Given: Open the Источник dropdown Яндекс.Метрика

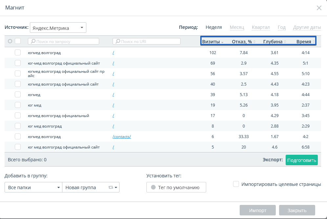Looking at the screenshot, I should pyautogui.click(x=58, y=28).
